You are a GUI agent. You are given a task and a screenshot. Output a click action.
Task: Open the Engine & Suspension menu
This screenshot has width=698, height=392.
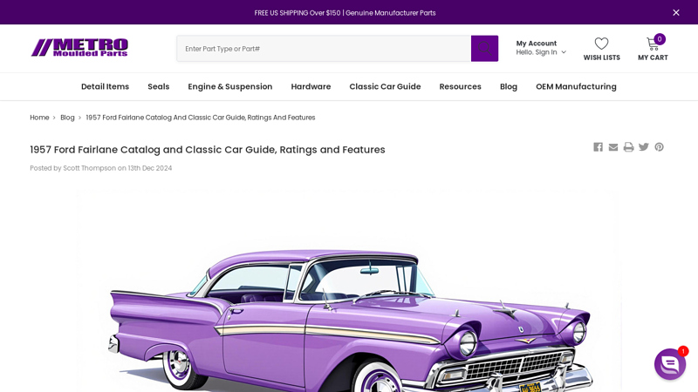230,86
